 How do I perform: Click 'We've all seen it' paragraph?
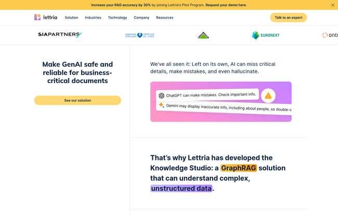(213, 68)
